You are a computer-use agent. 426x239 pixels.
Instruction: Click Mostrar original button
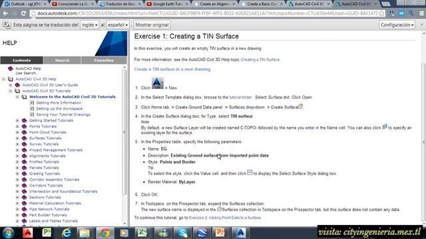[x=152, y=25]
